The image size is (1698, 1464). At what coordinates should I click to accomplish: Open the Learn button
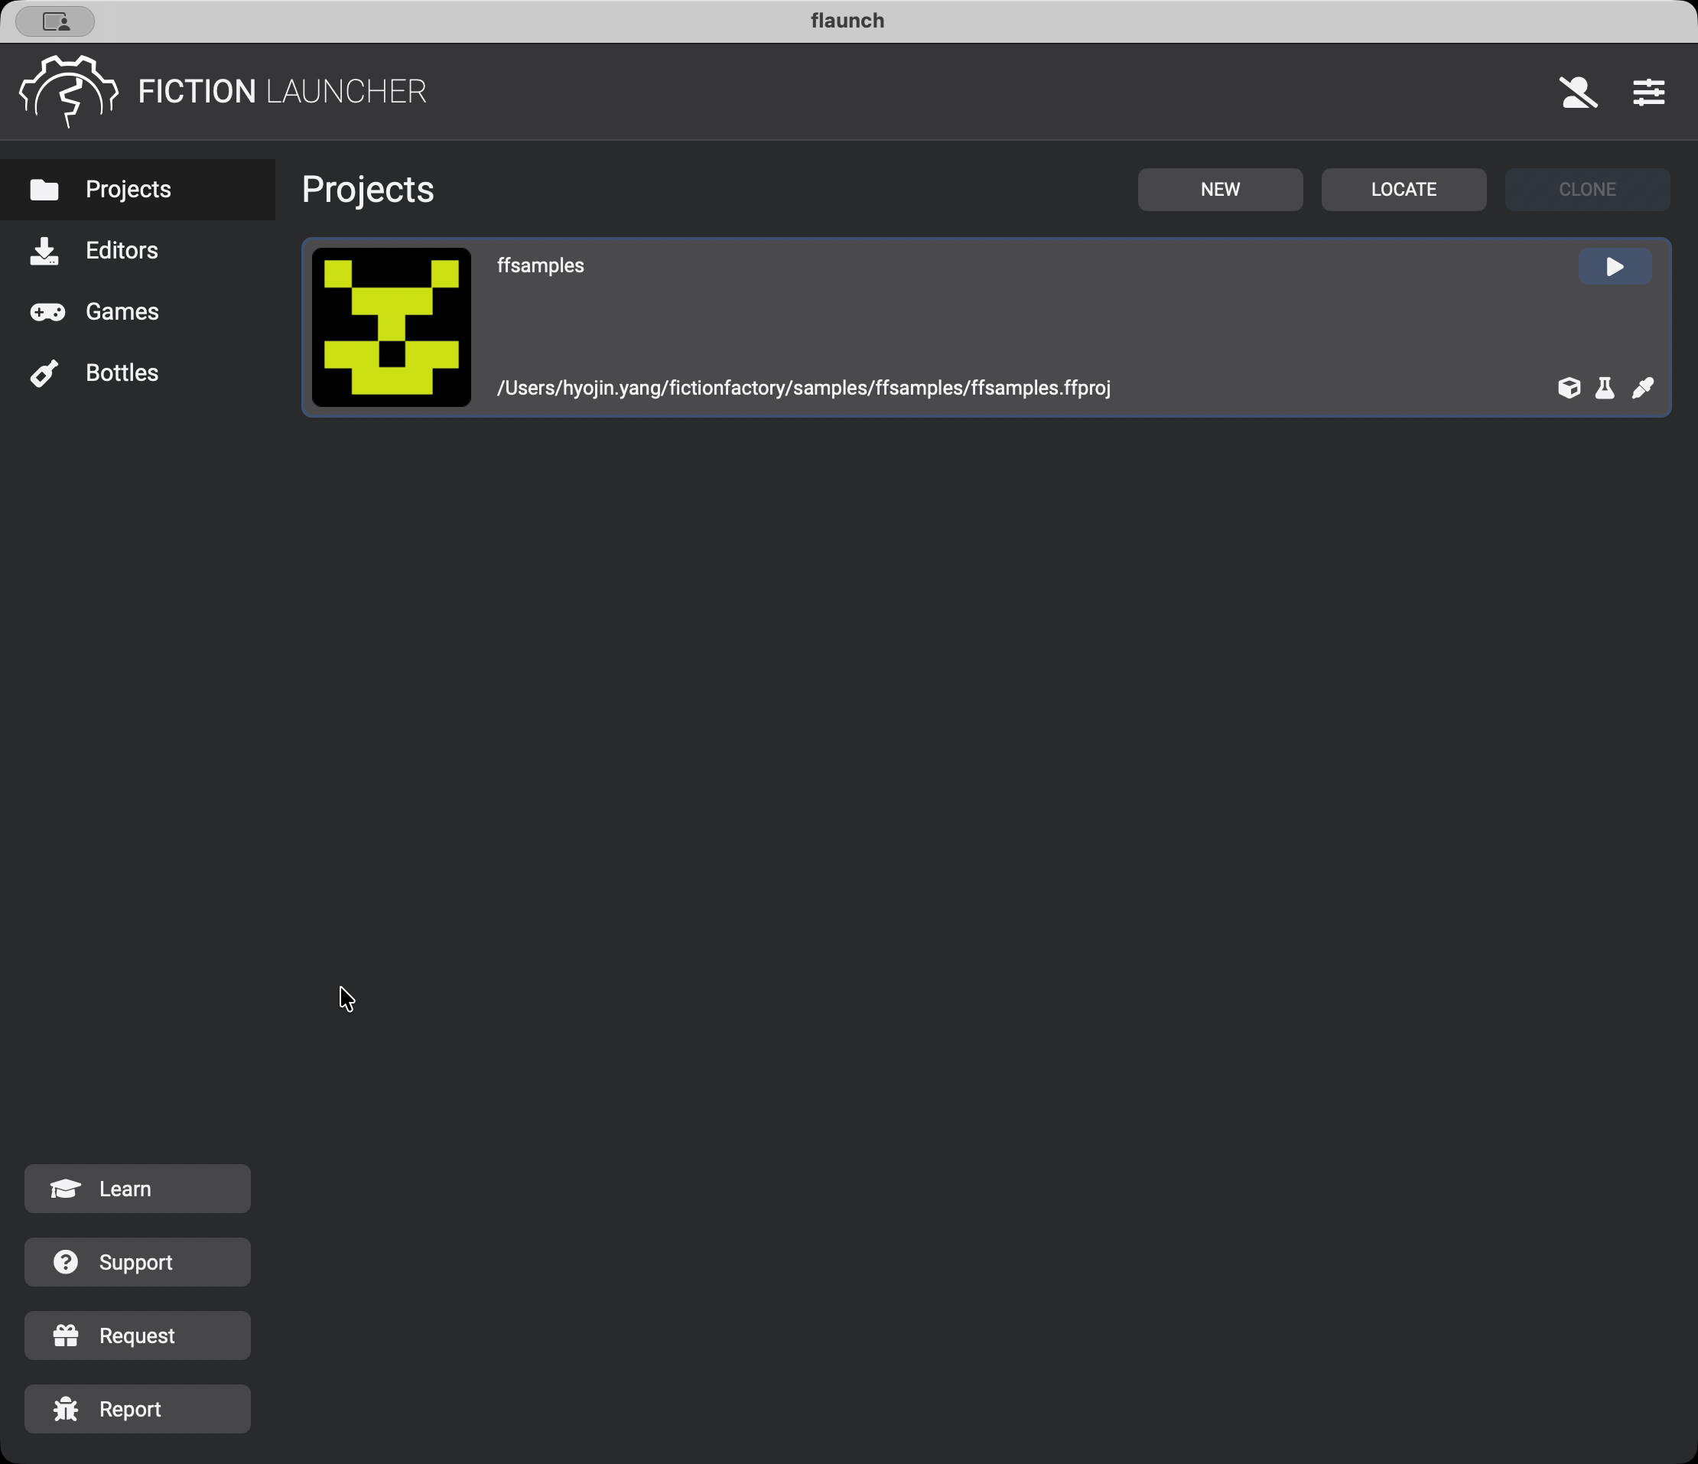point(138,1189)
